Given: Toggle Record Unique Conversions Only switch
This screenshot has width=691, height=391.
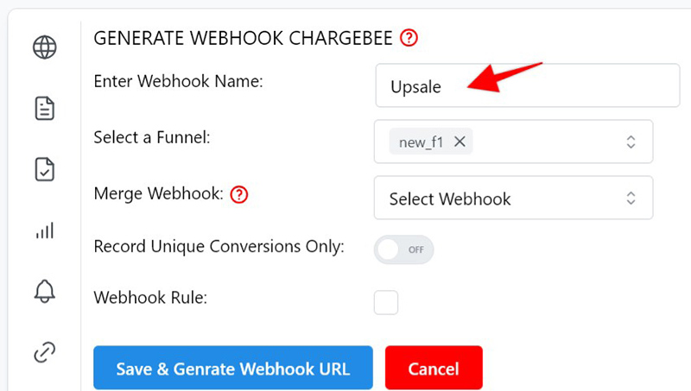Looking at the screenshot, I should (x=403, y=249).
